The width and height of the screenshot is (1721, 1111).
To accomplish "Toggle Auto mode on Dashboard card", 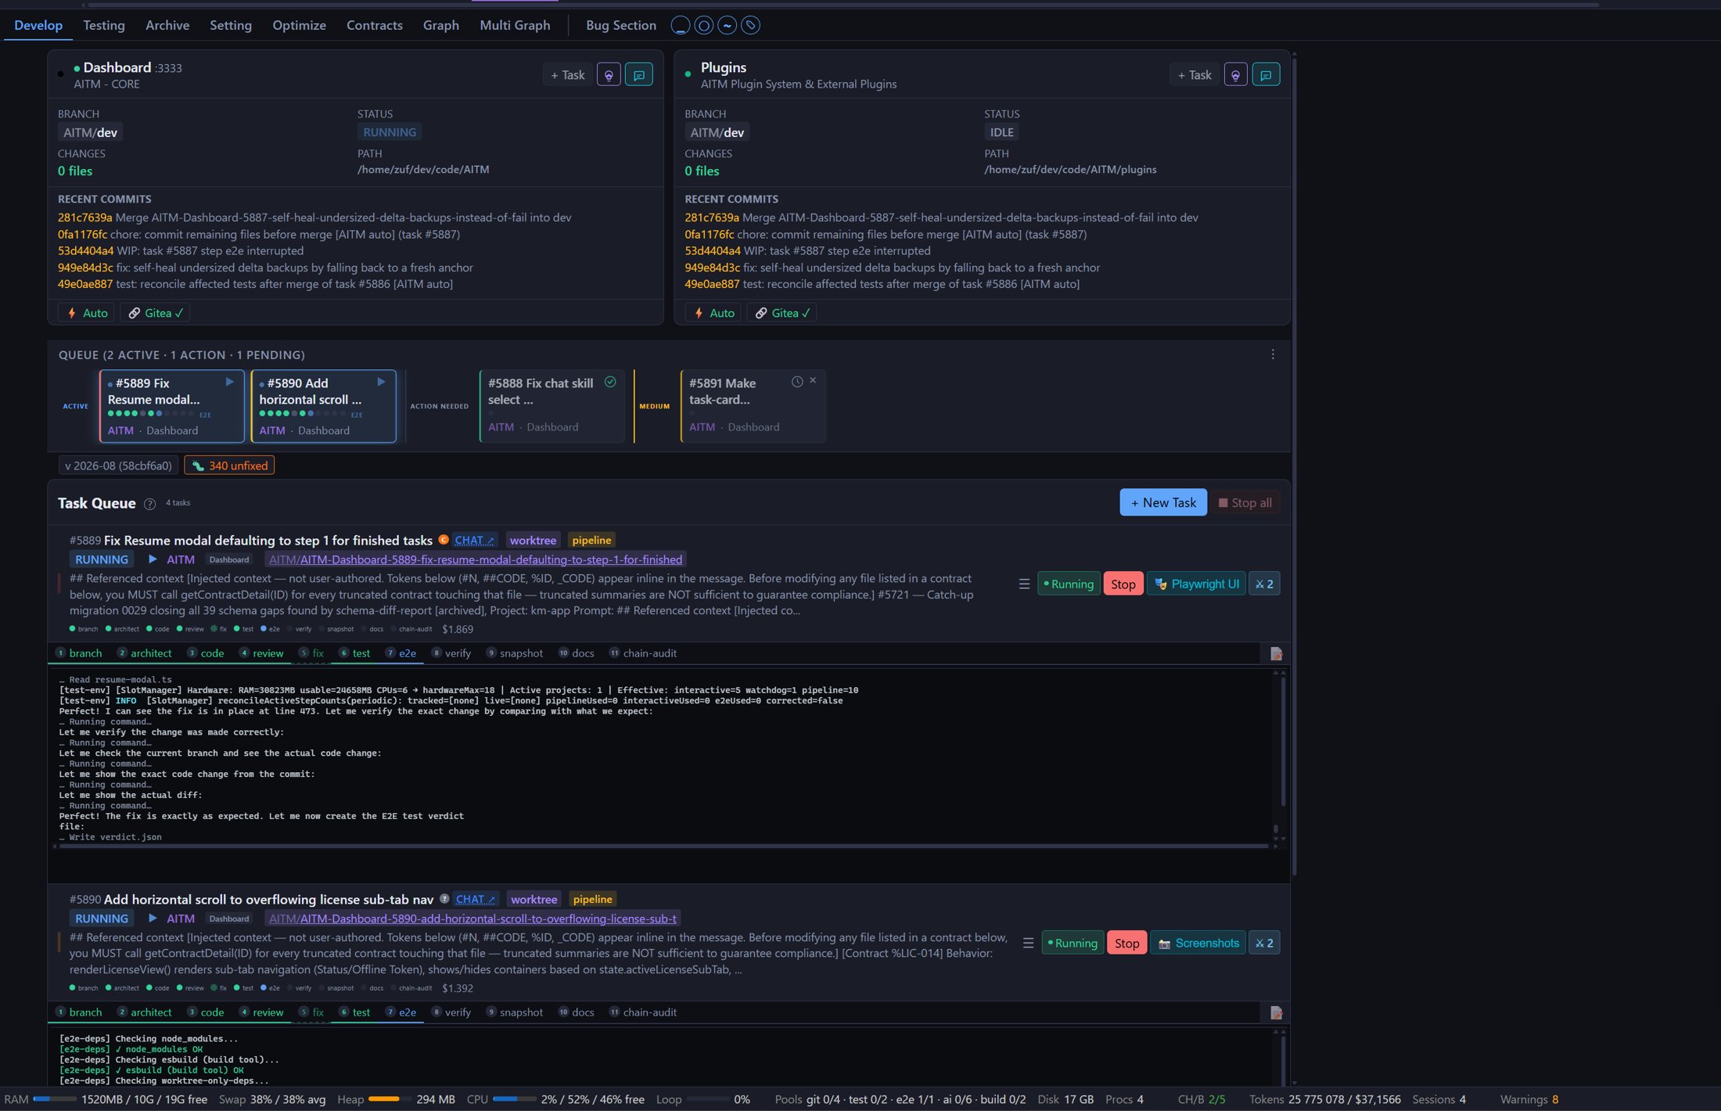I will point(87,313).
